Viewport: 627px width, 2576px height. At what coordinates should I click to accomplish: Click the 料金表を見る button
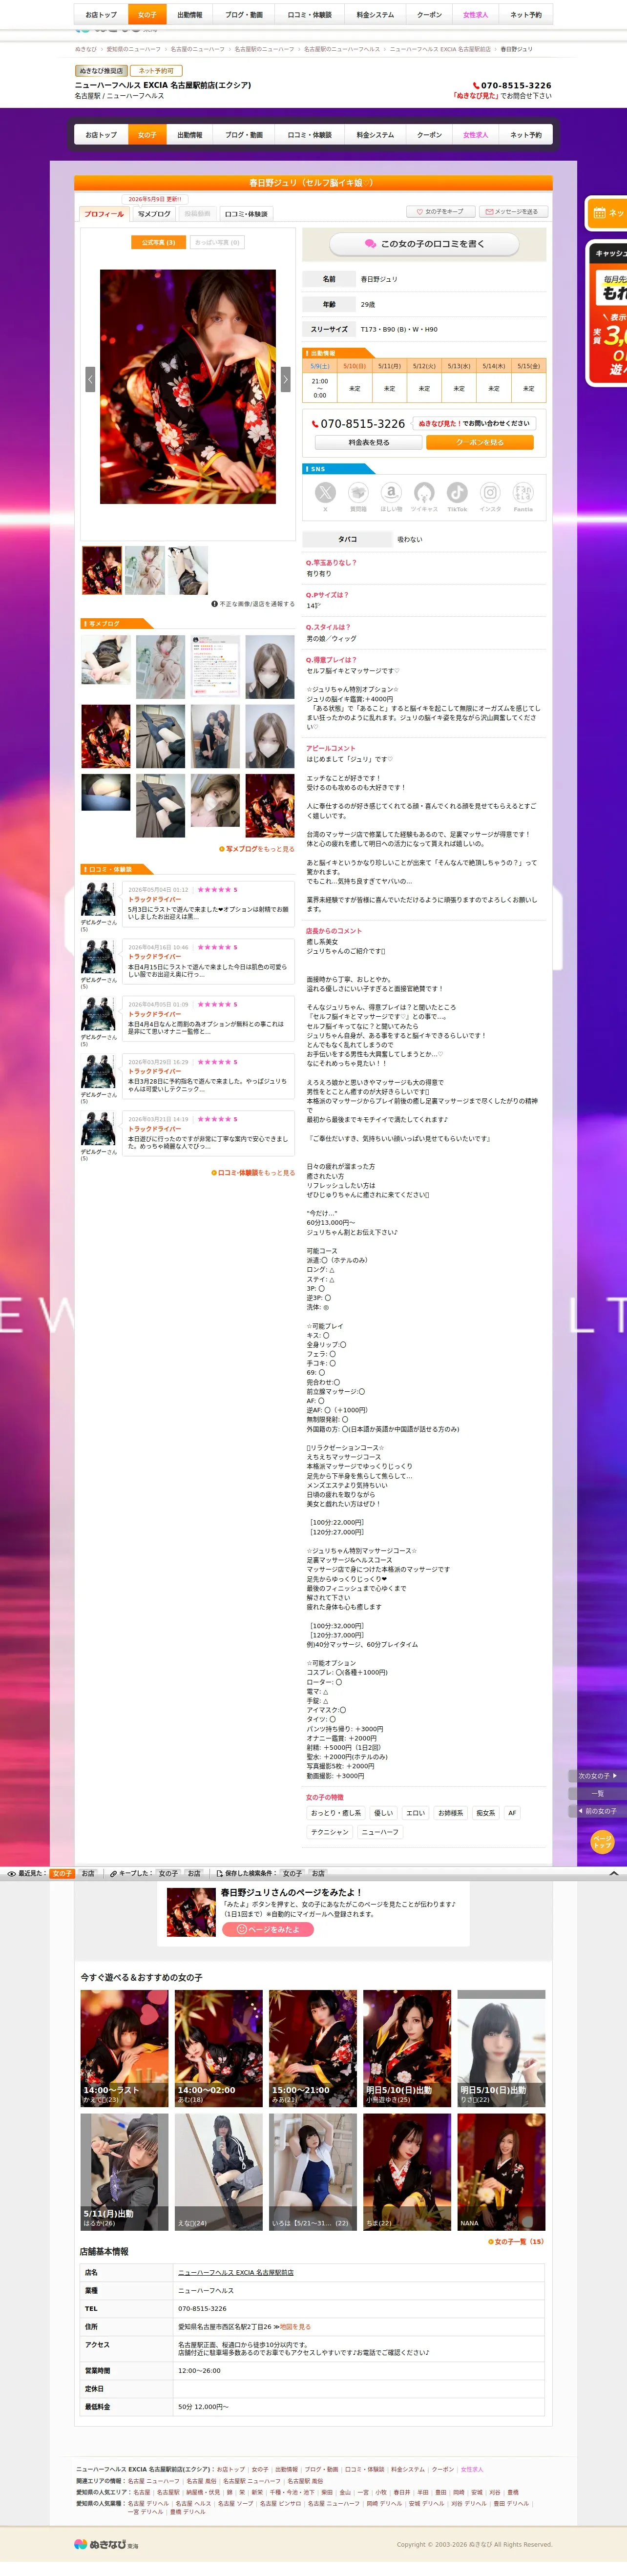pyautogui.click(x=369, y=442)
